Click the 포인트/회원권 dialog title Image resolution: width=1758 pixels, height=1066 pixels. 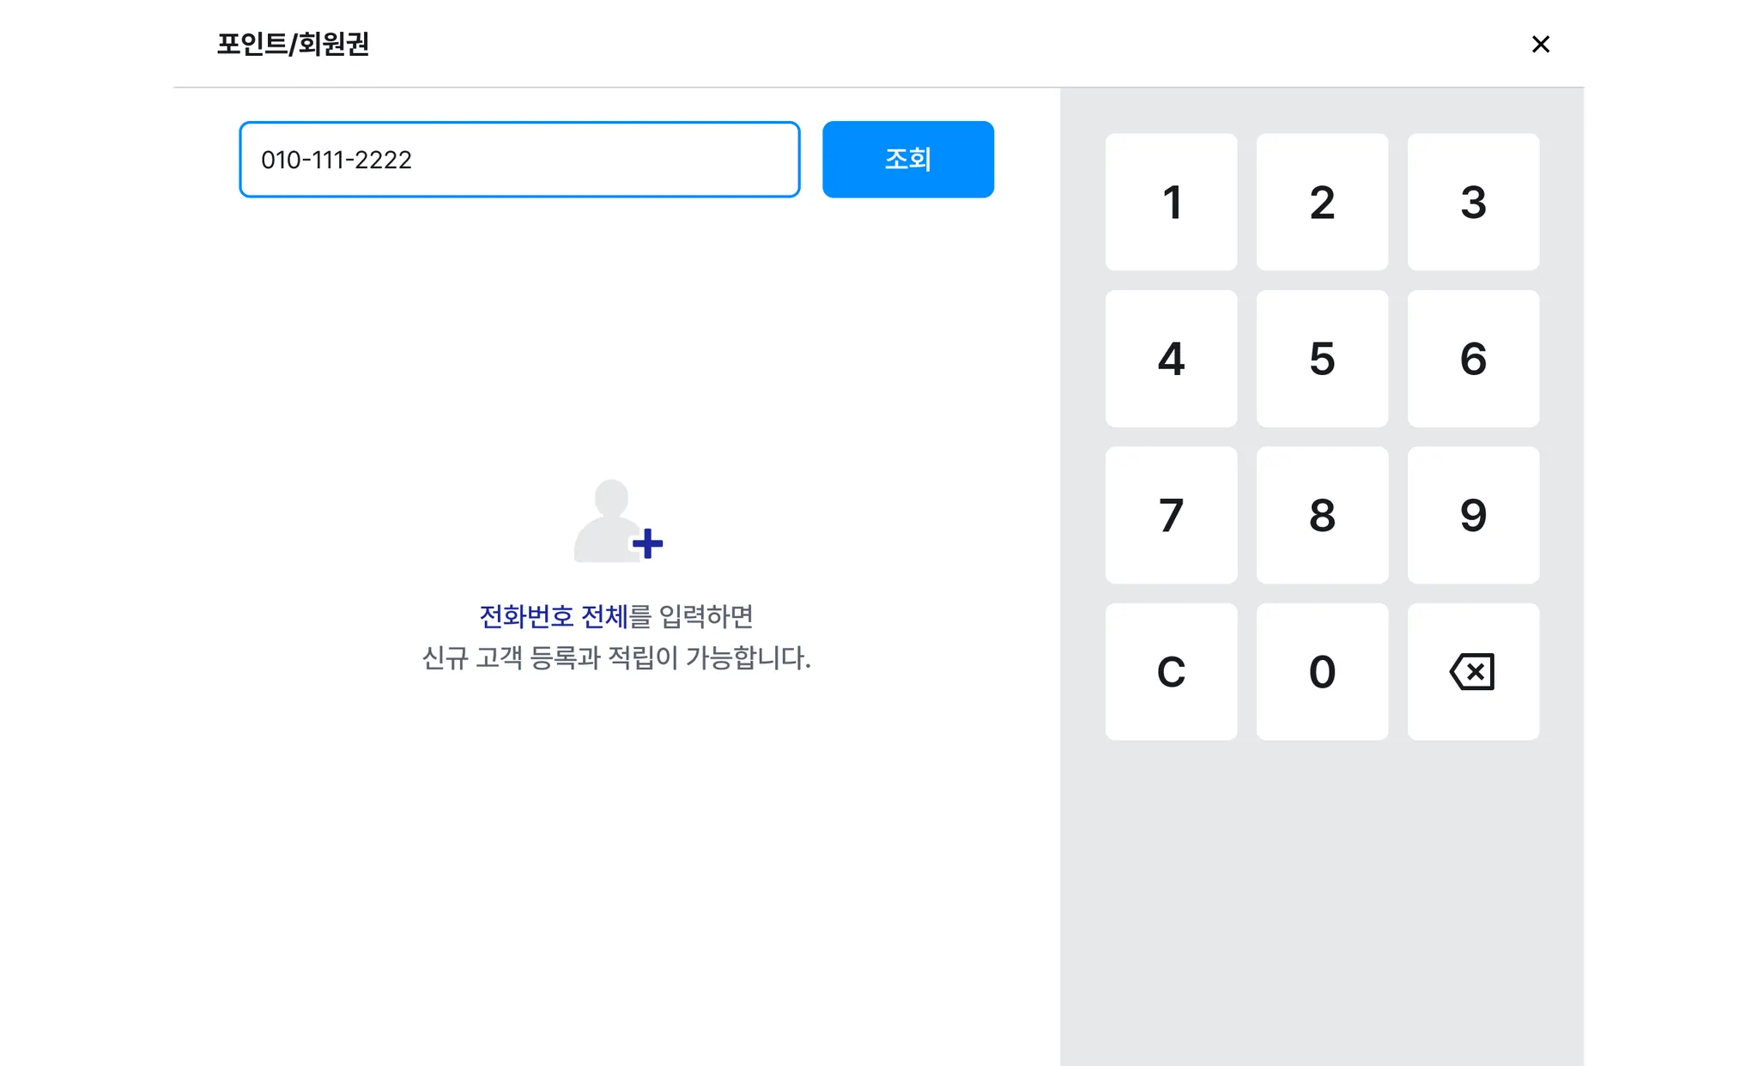click(x=293, y=44)
